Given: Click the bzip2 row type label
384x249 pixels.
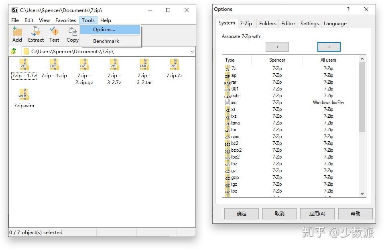Looking at the screenshot, I should point(236,150).
